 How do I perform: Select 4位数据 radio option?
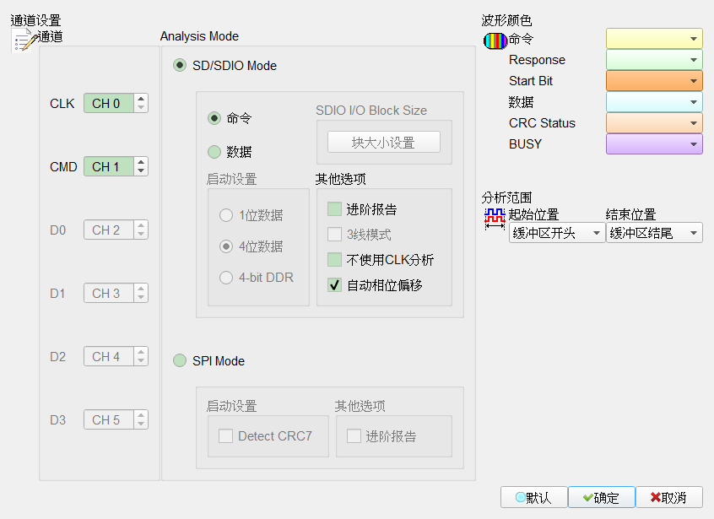226,246
